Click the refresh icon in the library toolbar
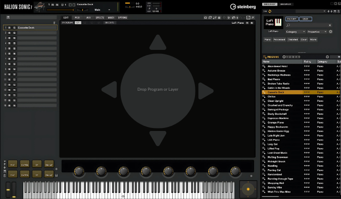Viewport: 341px width, 199px height. tap(270, 11)
